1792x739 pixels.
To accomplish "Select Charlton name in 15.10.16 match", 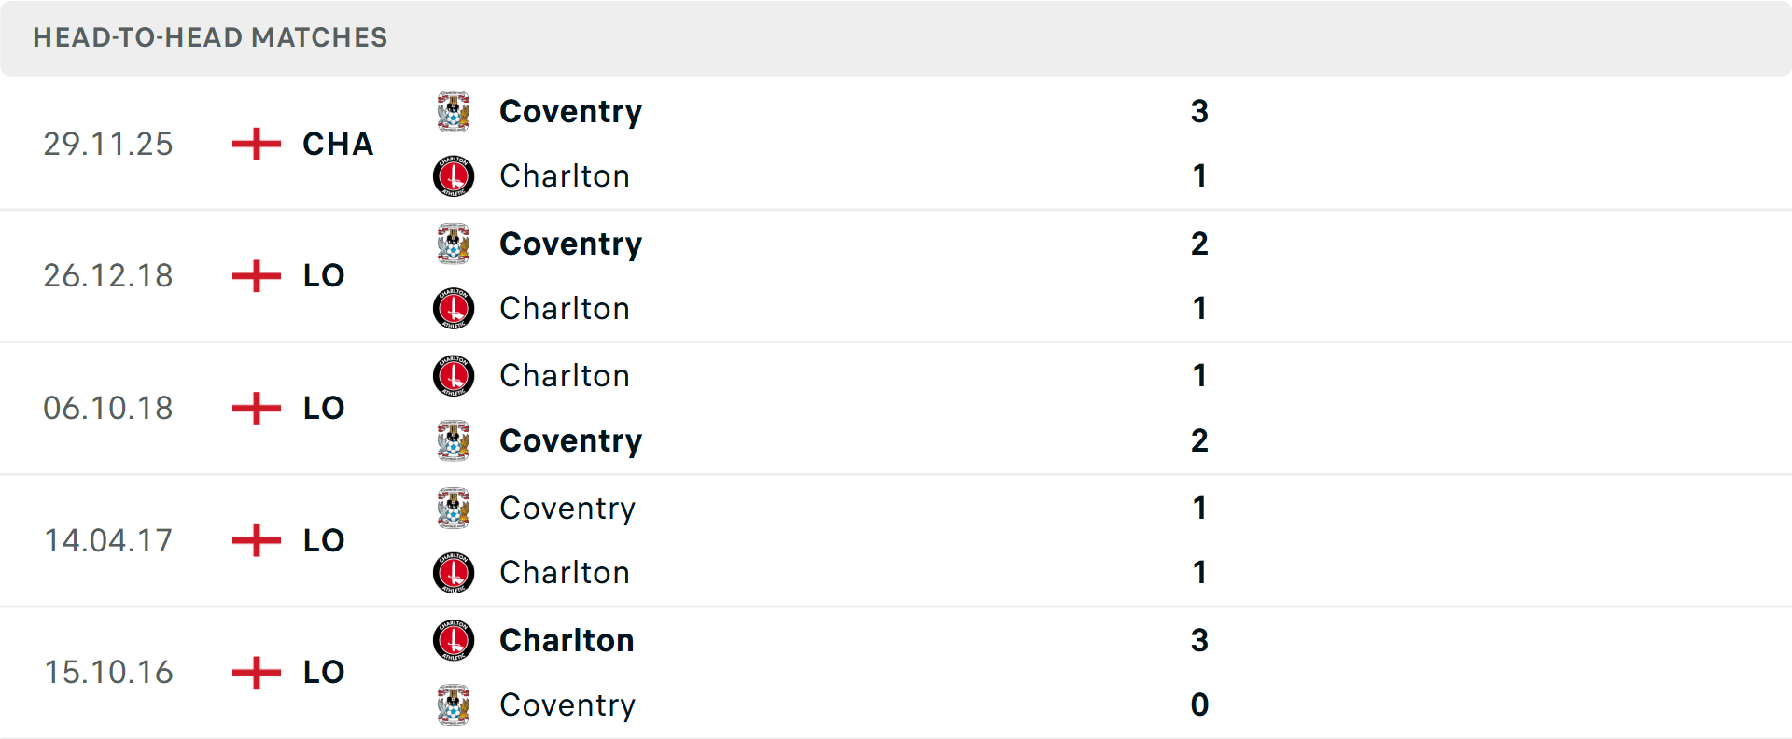I will click(x=567, y=641).
